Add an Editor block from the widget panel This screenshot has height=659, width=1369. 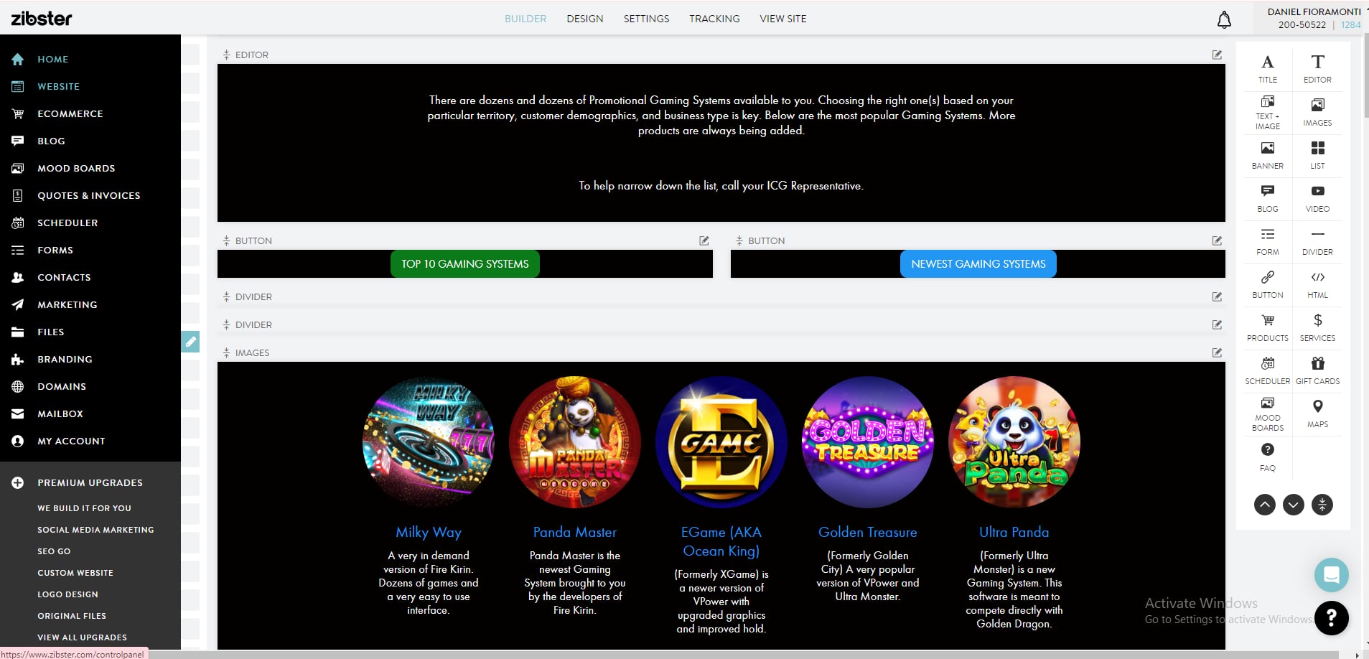pos(1317,69)
